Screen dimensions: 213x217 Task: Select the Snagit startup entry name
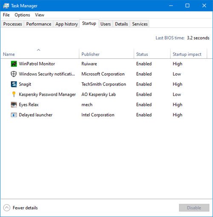click(25, 84)
